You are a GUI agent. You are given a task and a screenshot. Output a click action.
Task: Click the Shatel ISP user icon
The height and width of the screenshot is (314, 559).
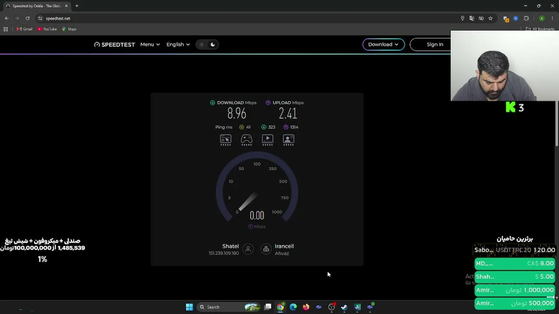pos(248,249)
